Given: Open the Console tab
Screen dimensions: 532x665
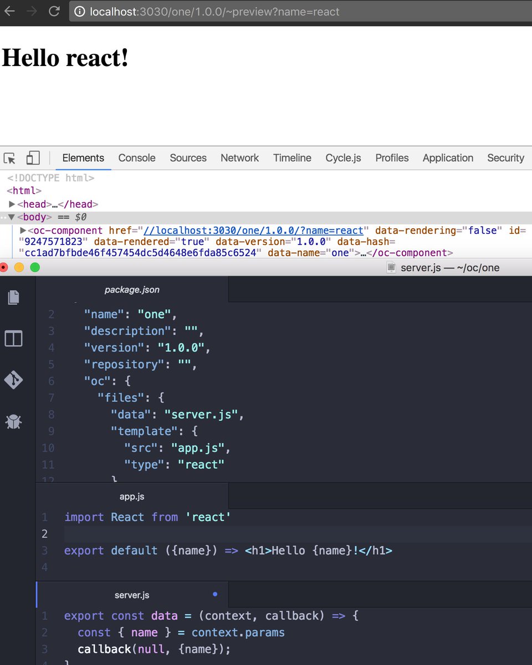Looking at the screenshot, I should tap(137, 158).
